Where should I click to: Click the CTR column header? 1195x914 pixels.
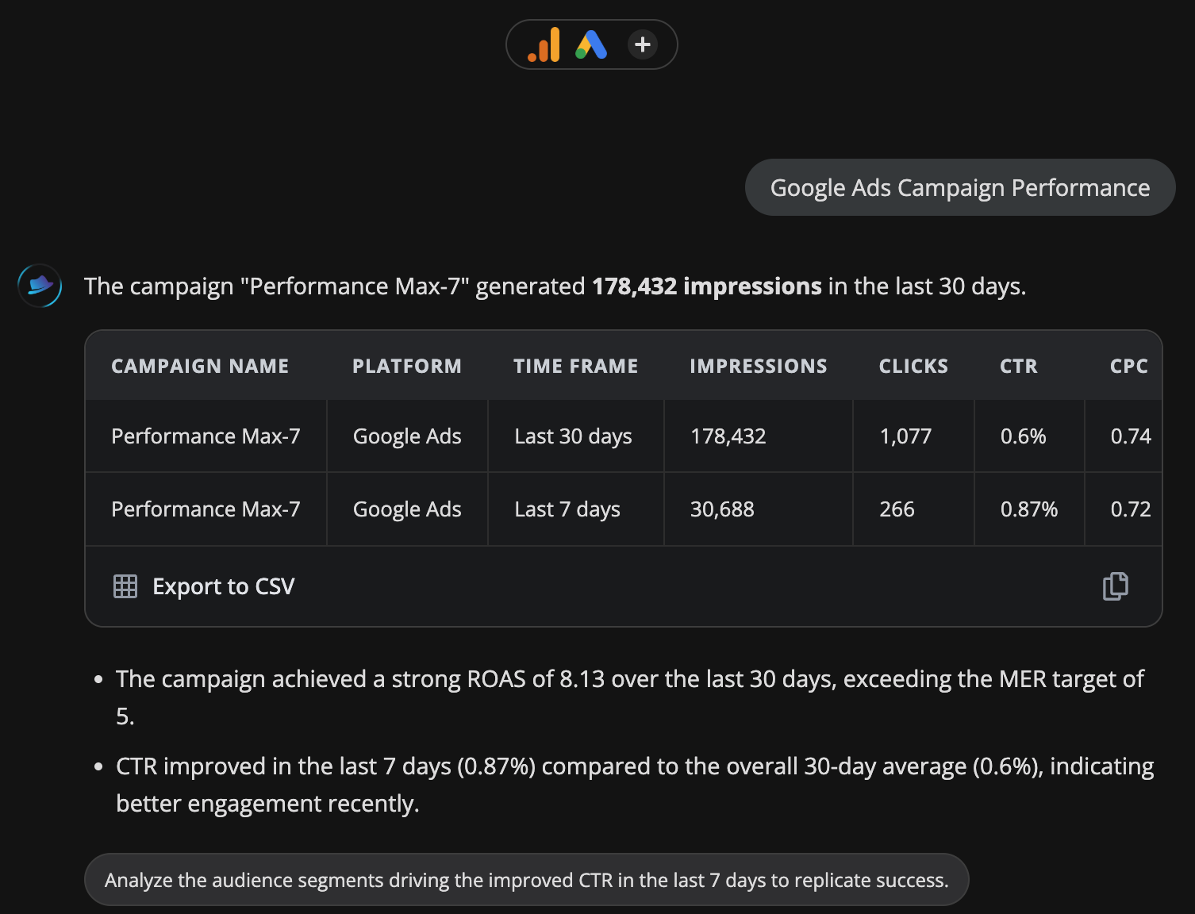(x=1019, y=366)
